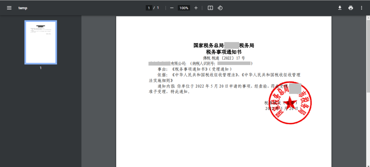Click the fit to page icon
This screenshot has height=167, width=370.
[x=210, y=8]
